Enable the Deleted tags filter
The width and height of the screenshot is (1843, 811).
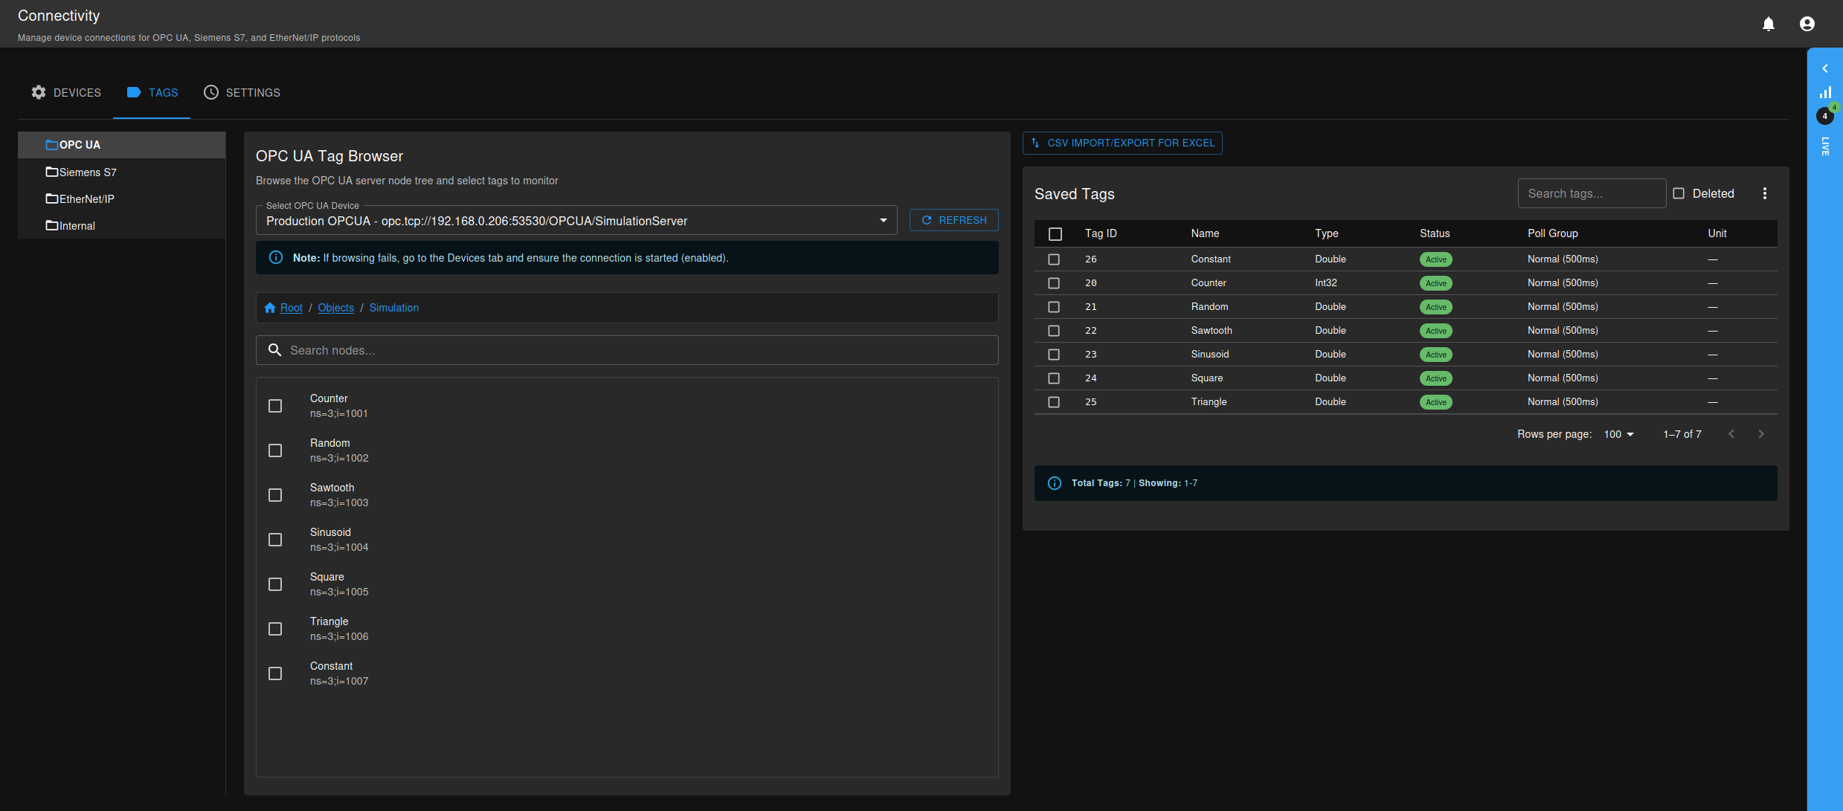click(1679, 193)
